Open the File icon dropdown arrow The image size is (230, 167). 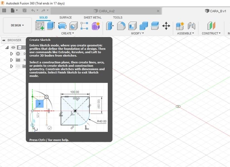click(17, 10)
